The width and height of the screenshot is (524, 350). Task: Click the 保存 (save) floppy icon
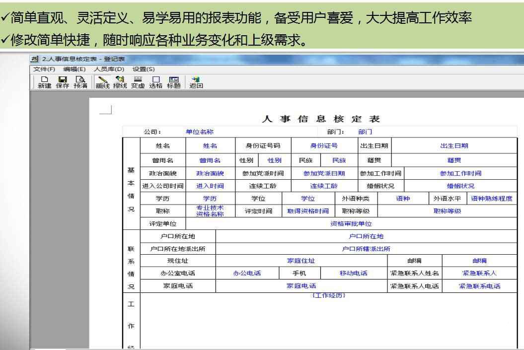point(63,82)
